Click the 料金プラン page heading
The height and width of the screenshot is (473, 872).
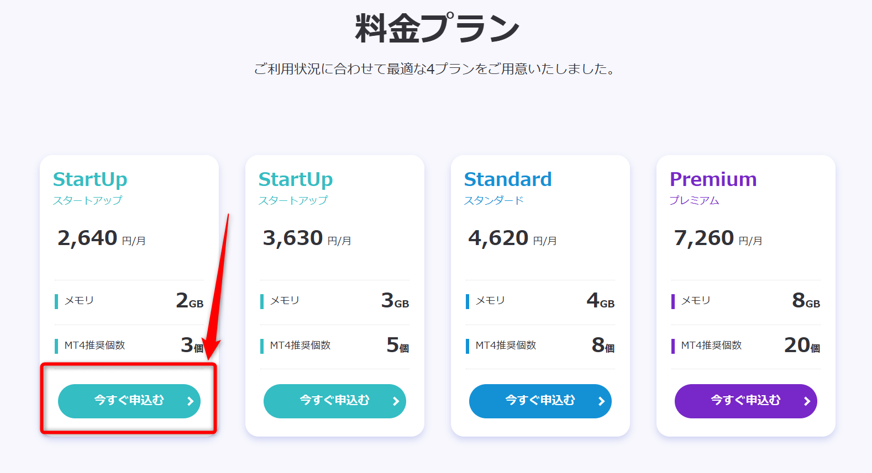pyautogui.click(x=437, y=29)
